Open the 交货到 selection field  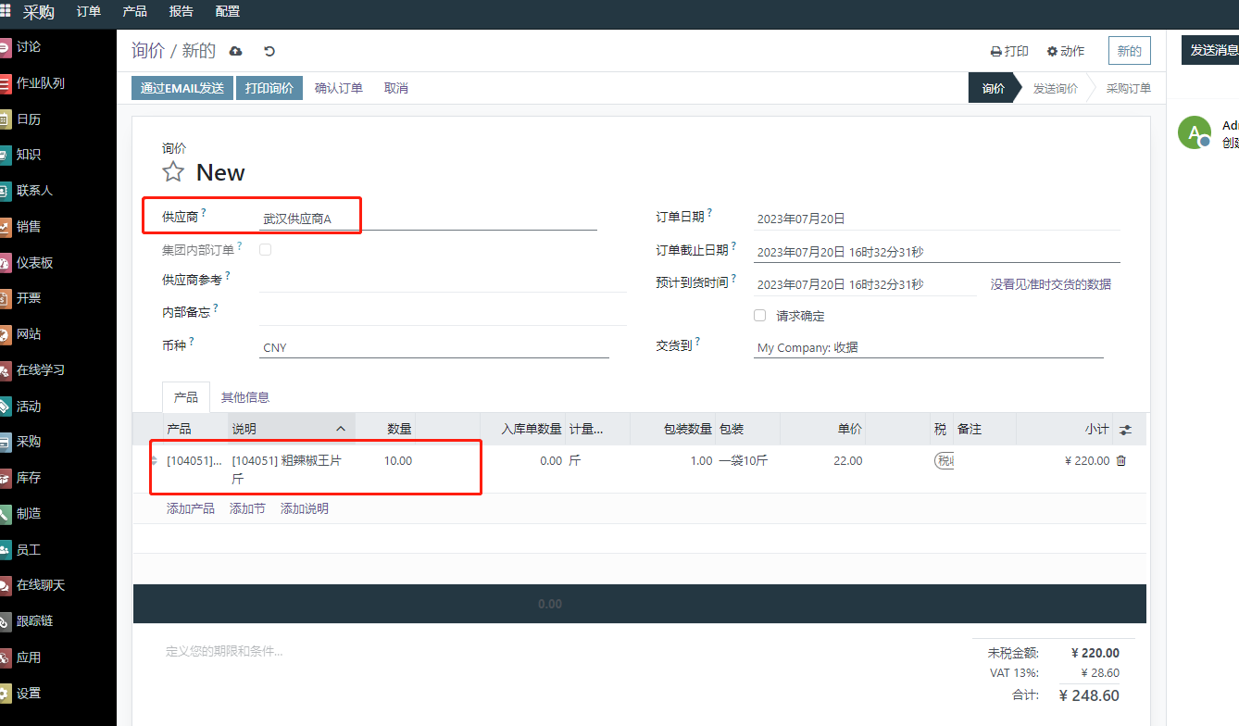[x=928, y=348]
